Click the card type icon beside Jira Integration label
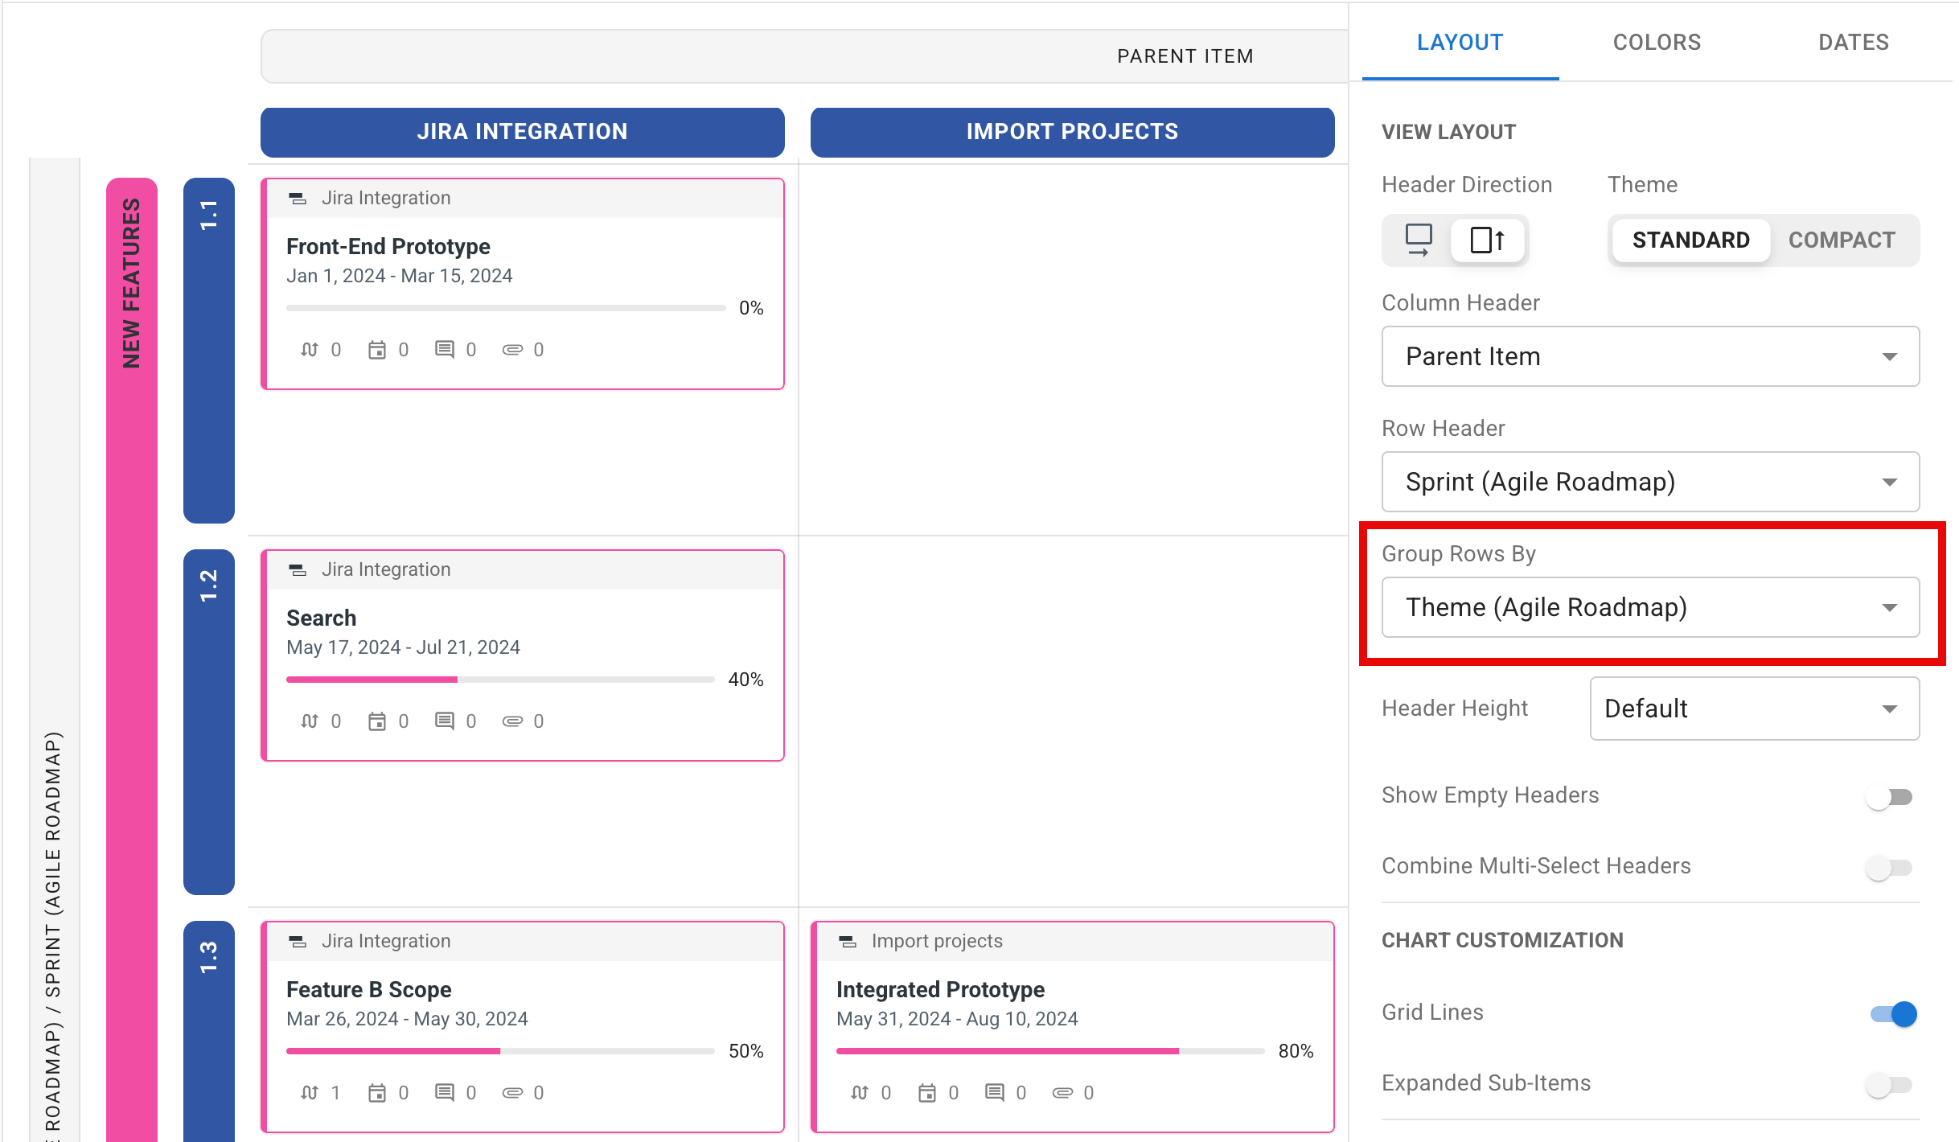Screen dimensions: 1959x1142 (298, 197)
